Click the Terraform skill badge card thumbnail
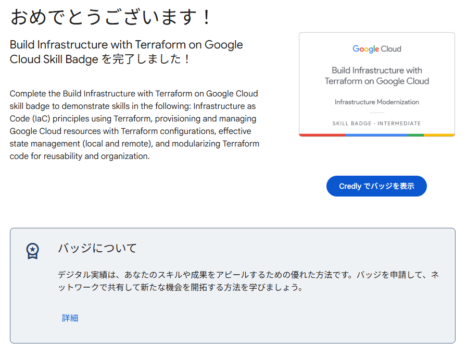467x355 pixels. (x=377, y=84)
